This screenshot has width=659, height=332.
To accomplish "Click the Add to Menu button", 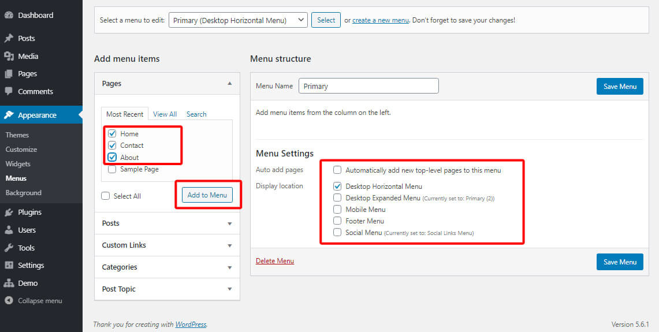I will [x=207, y=195].
